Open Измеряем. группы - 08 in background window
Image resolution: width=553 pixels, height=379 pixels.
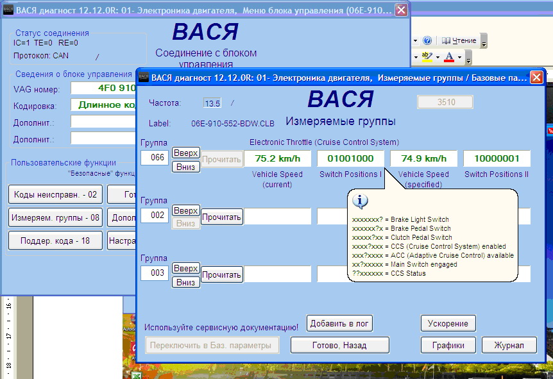coord(55,218)
